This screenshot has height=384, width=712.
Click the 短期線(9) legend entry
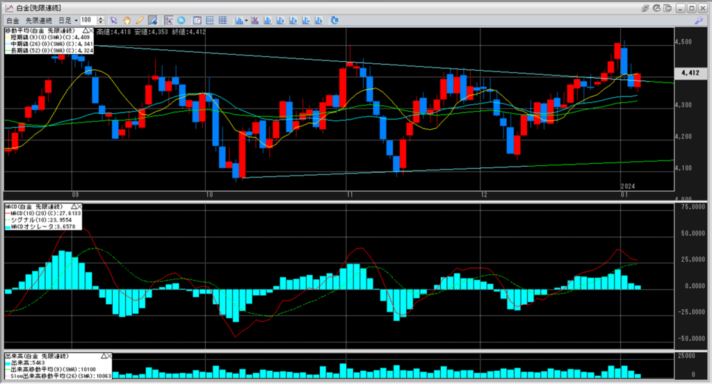coord(49,37)
